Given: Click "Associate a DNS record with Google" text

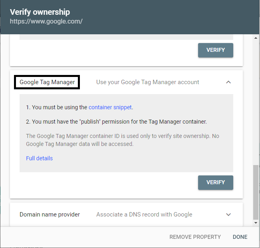Looking at the screenshot, I should (x=144, y=215).
